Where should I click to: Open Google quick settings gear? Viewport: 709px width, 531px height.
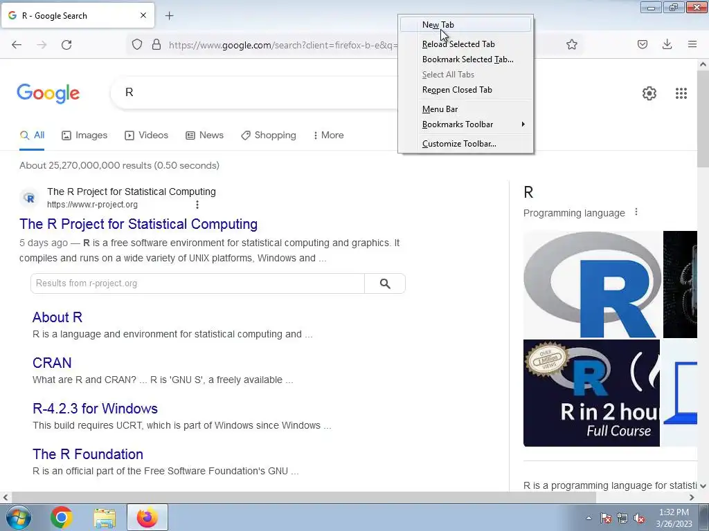(x=649, y=93)
